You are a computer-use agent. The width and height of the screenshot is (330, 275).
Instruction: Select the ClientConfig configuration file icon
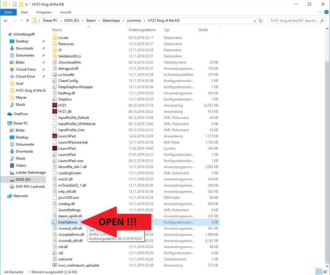(x=55, y=81)
